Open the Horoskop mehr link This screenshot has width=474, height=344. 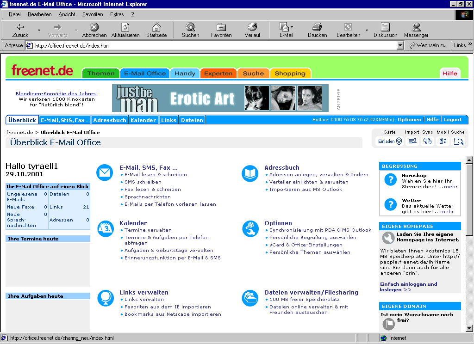click(451, 187)
